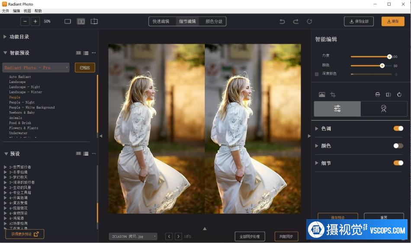Screen dimensions: 411x243
Task: Switch to 颜色分级 tab
Action: coord(214,22)
